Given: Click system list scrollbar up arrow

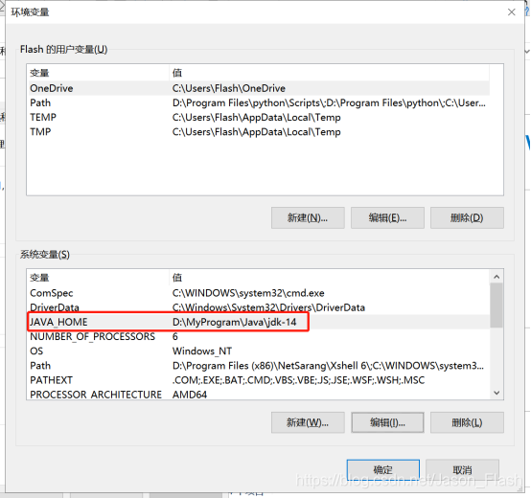Looking at the screenshot, I should (496, 277).
